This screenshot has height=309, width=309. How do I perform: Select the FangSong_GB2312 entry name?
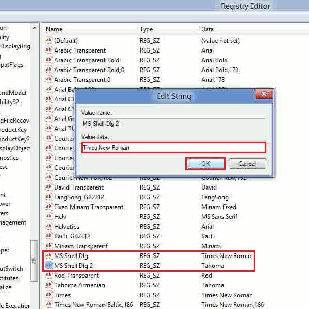click(79, 197)
